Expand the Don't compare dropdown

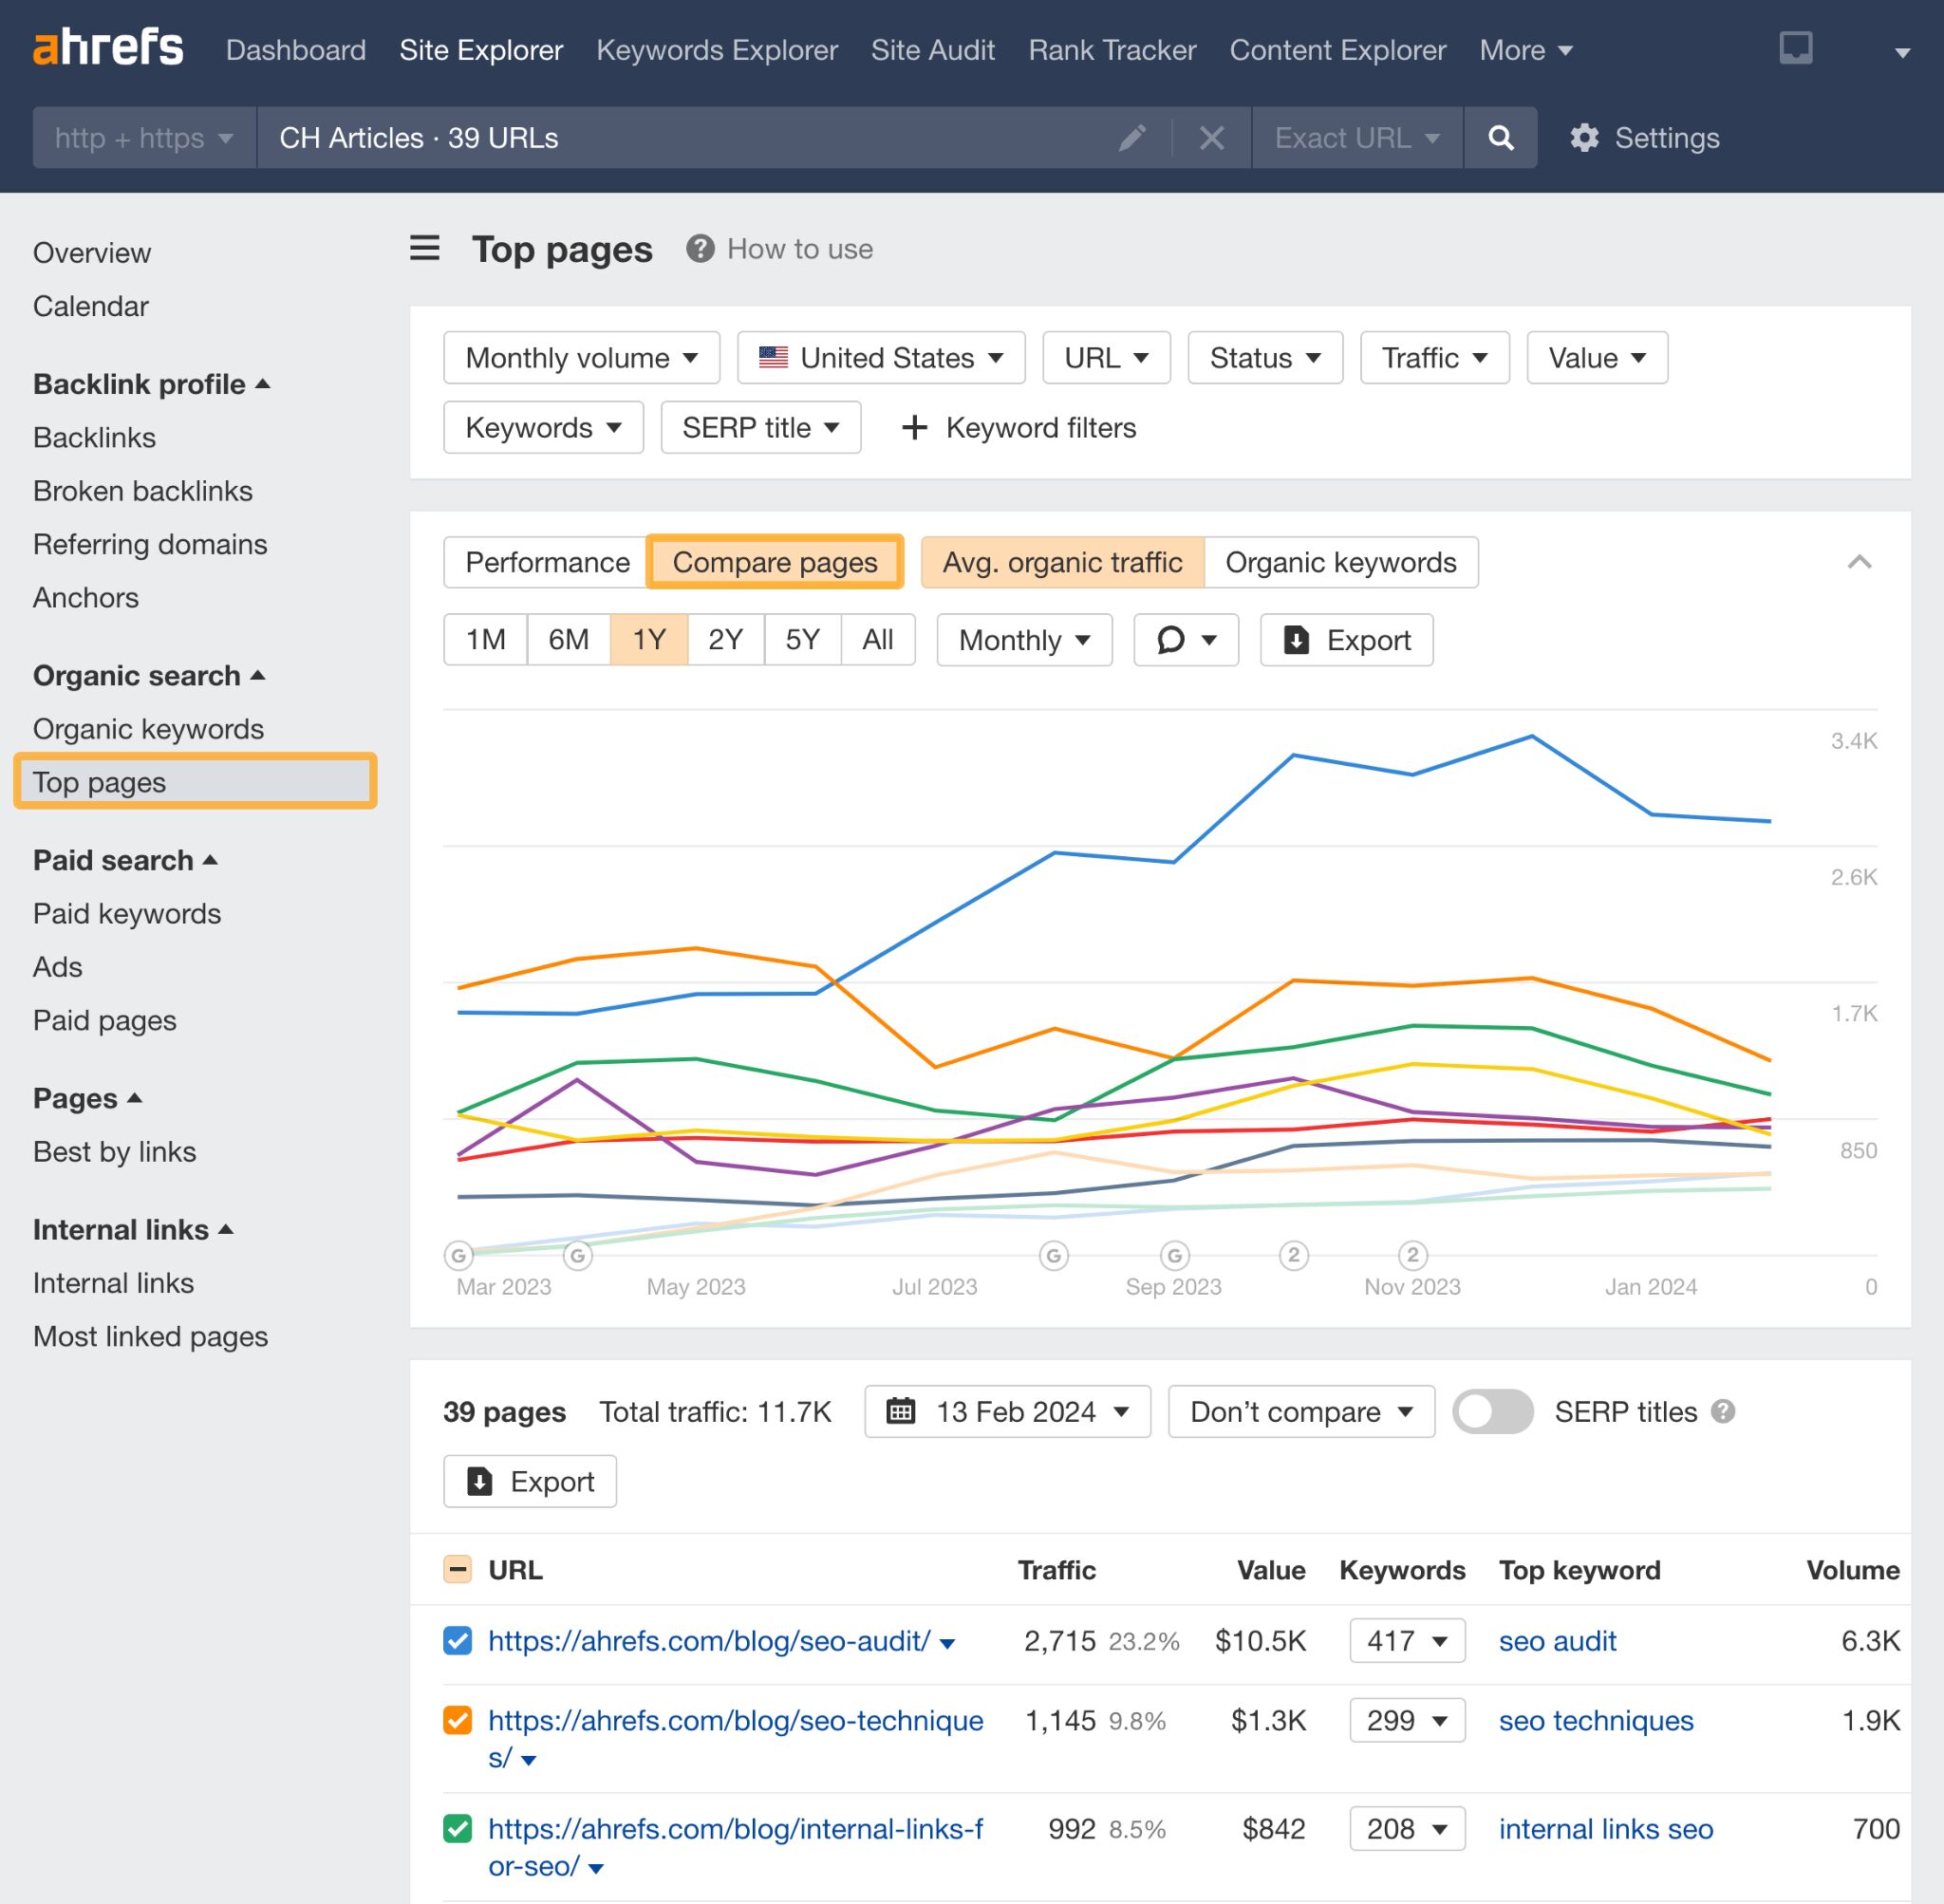pos(1300,1410)
